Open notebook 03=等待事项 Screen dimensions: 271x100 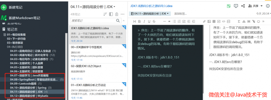[15, 43]
